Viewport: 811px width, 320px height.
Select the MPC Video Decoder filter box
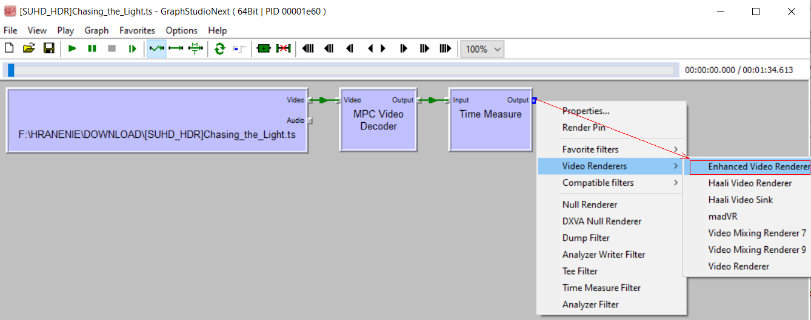[x=378, y=119]
